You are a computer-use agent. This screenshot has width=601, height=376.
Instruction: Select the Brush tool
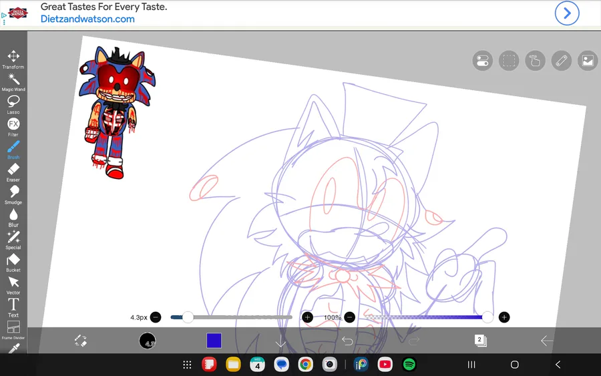coord(13,150)
